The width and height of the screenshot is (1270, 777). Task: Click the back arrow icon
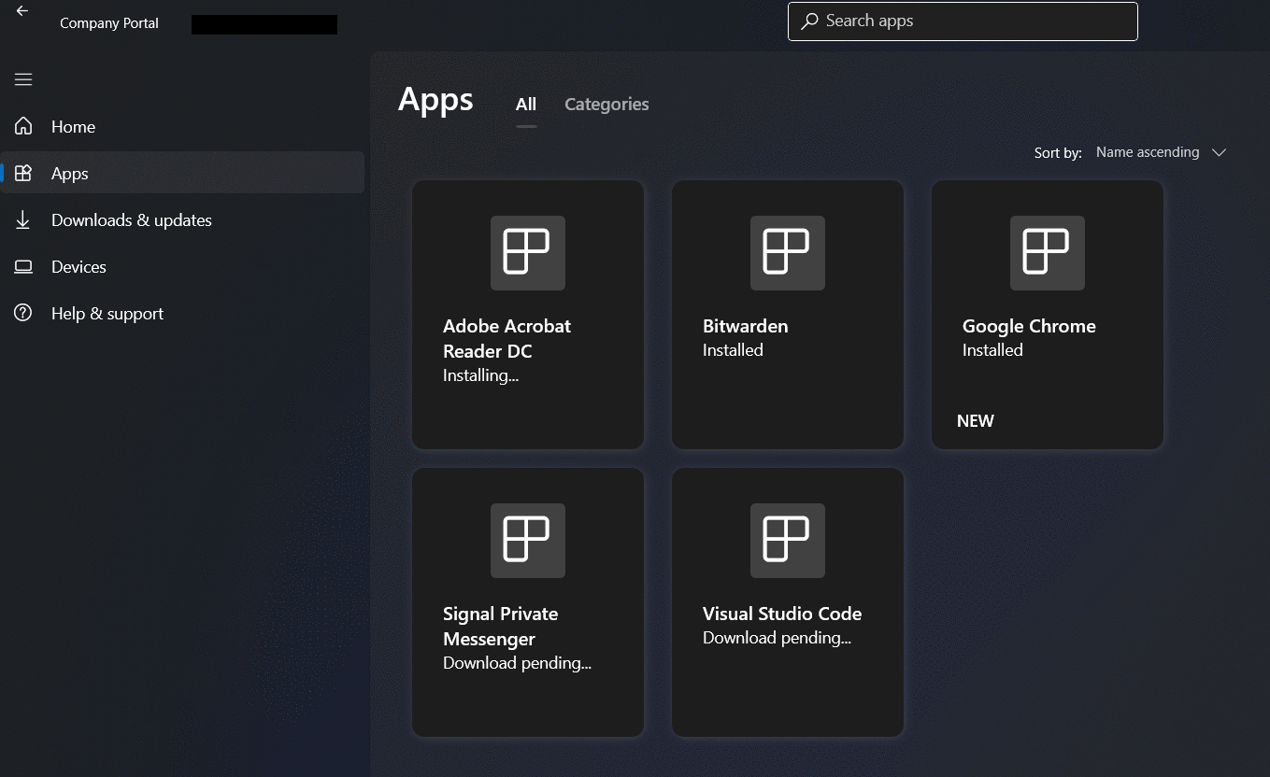pyautogui.click(x=22, y=11)
